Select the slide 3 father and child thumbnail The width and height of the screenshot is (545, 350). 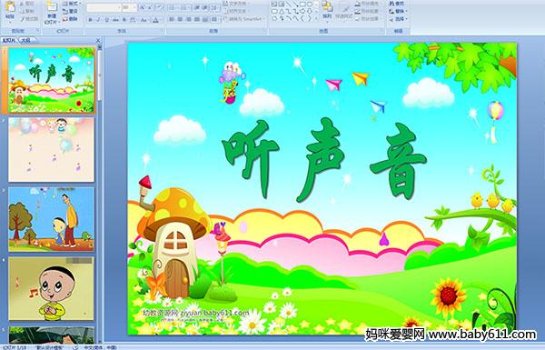point(52,219)
